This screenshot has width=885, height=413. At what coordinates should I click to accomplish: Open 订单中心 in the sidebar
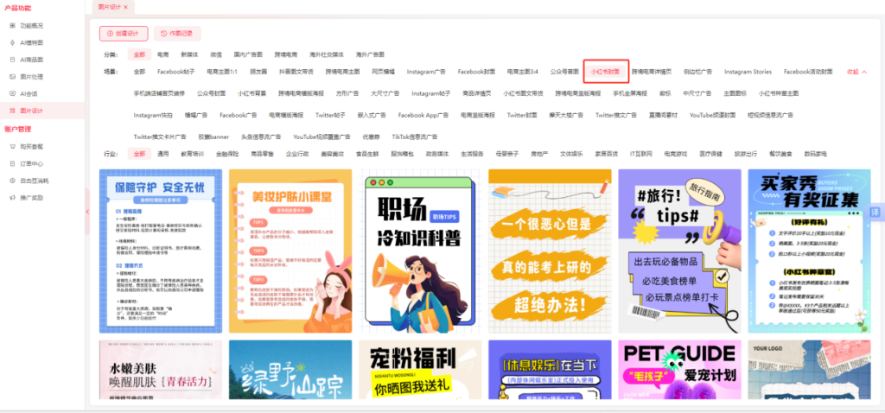32,162
